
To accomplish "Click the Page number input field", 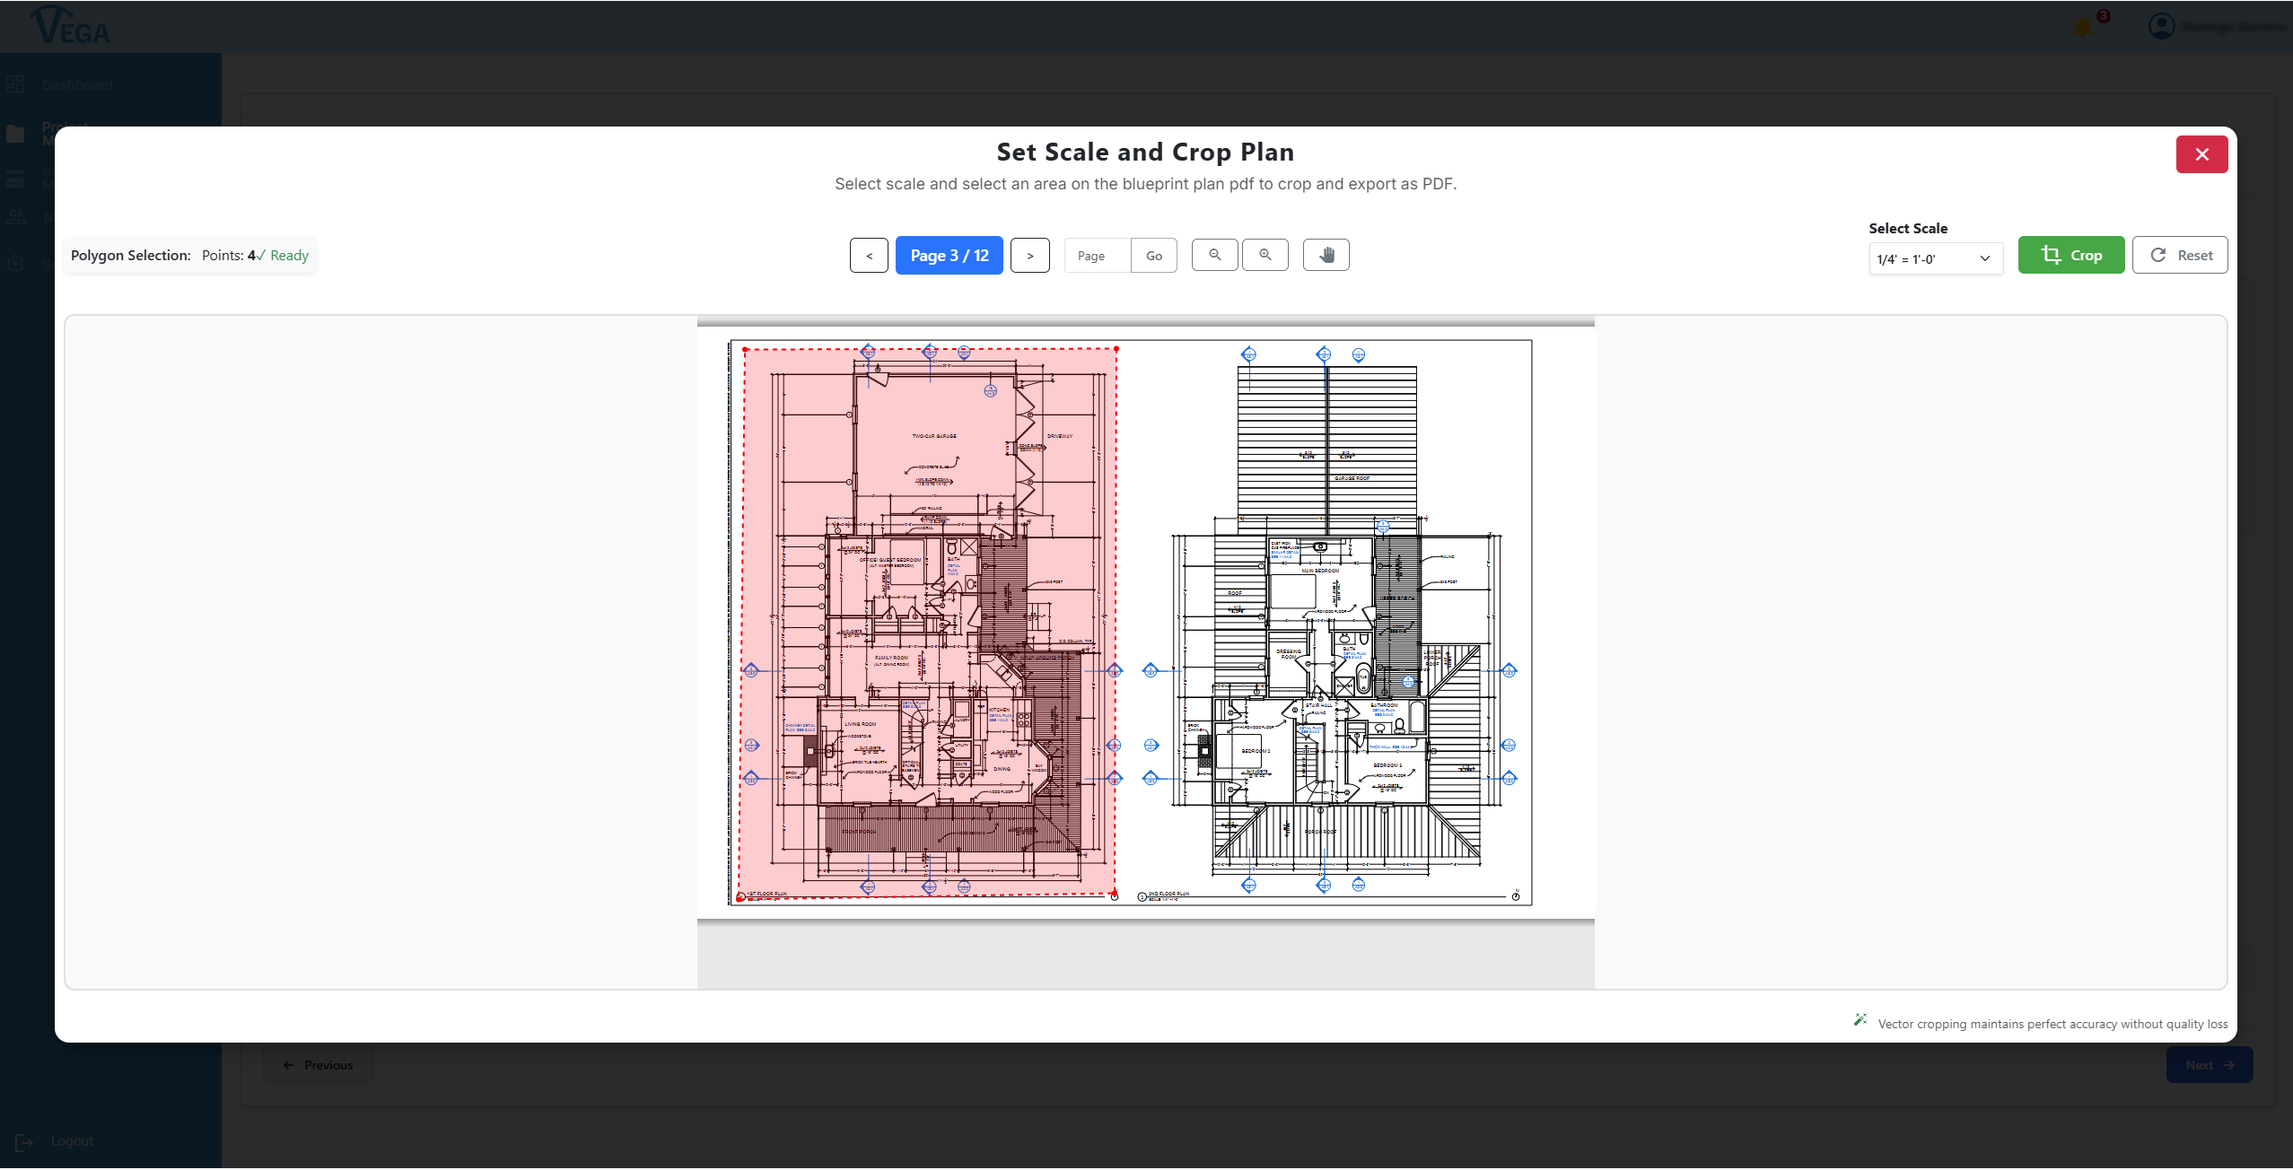I will click(x=1097, y=256).
